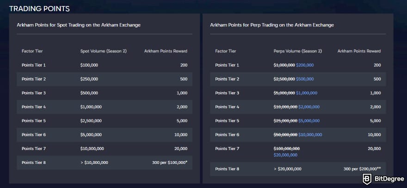Select Points Tier 6 in spot table

coord(34,135)
